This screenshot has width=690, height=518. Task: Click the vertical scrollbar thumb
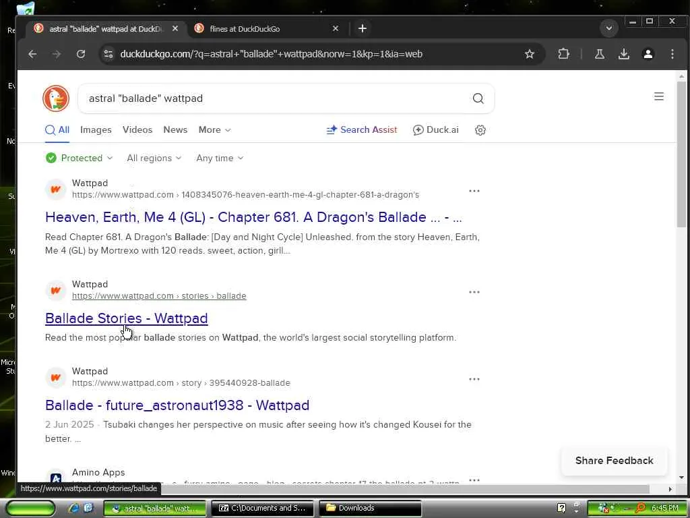pyautogui.click(x=682, y=154)
